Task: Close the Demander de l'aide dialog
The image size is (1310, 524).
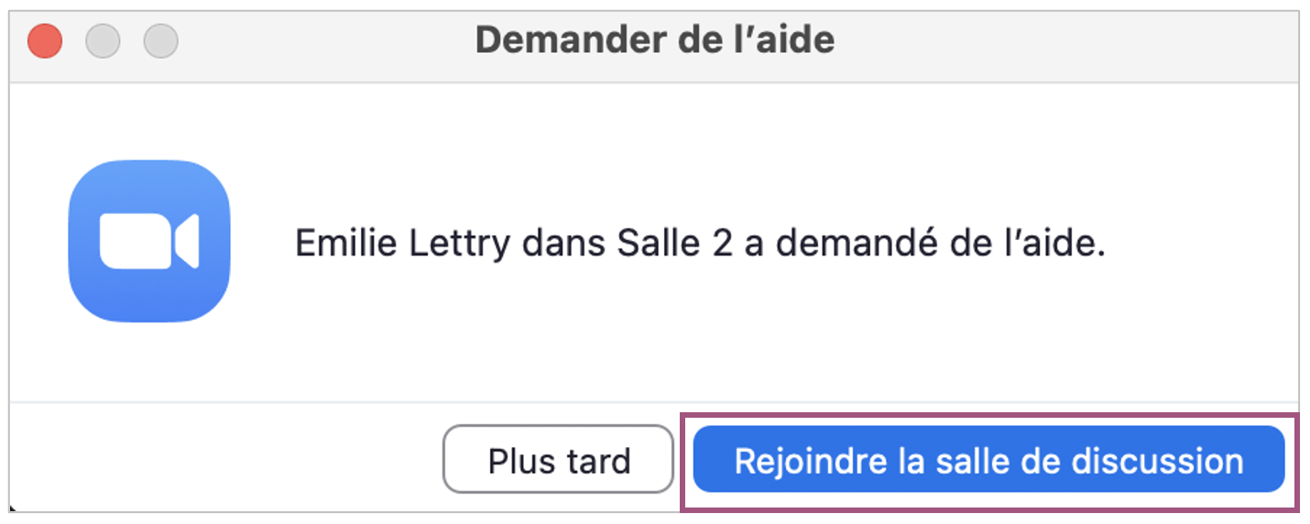Action: pos(44,41)
